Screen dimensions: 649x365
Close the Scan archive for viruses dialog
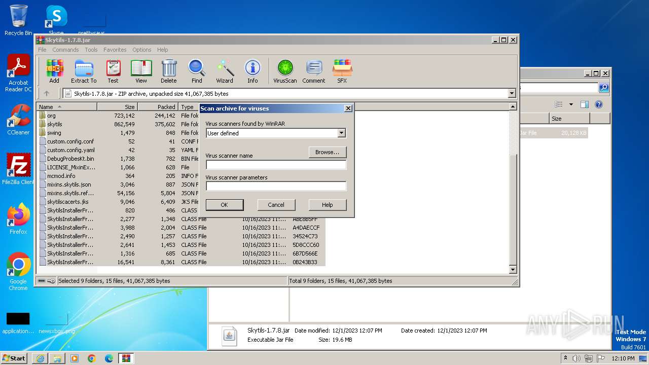pos(348,108)
